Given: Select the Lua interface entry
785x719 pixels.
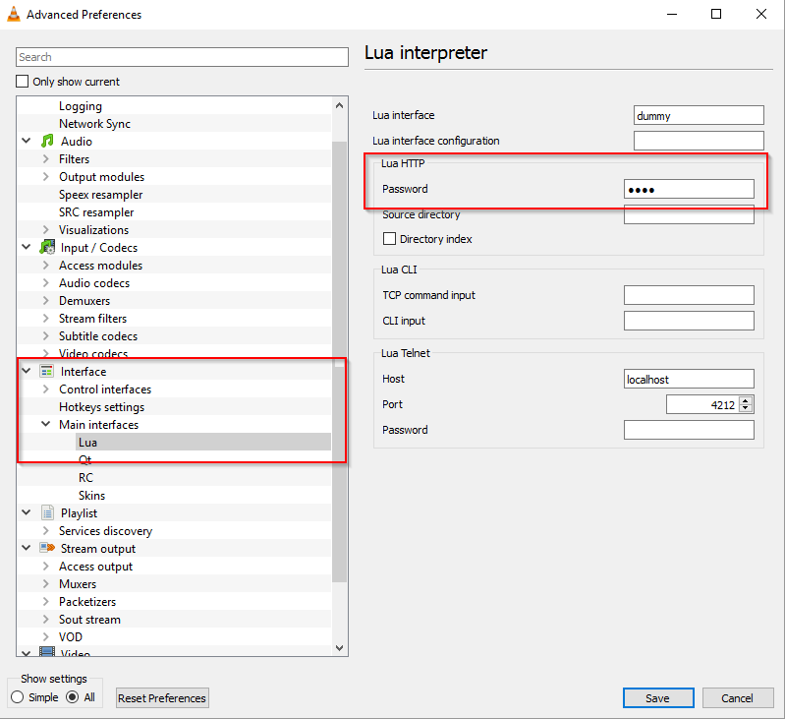Looking at the screenshot, I should coord(87,443).
